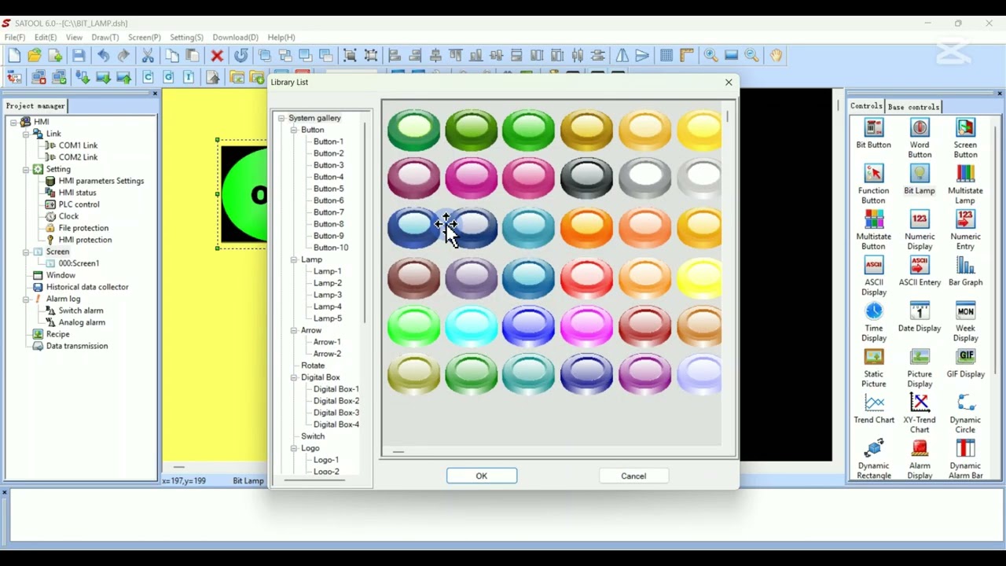1006x566 pixels.
Task: Open the Draw(T) menu
Action: pyautogui.click(x=105, y=37)
